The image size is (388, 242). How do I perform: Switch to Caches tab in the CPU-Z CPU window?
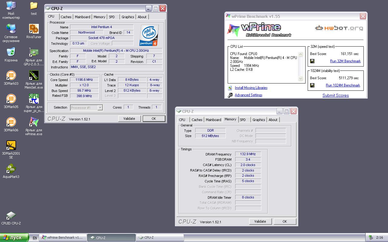pyautogui.click(x=66, y=17)
